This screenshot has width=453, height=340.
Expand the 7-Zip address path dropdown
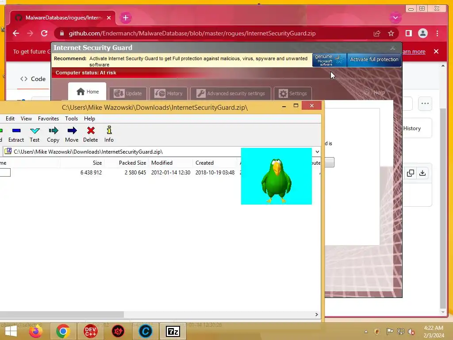pyautogui.click(x=317, y=152)
